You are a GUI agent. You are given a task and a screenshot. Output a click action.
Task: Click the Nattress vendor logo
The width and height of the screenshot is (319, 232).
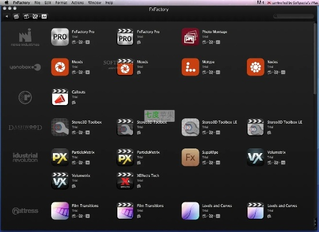pyautogui.click(x=25, y=211)
